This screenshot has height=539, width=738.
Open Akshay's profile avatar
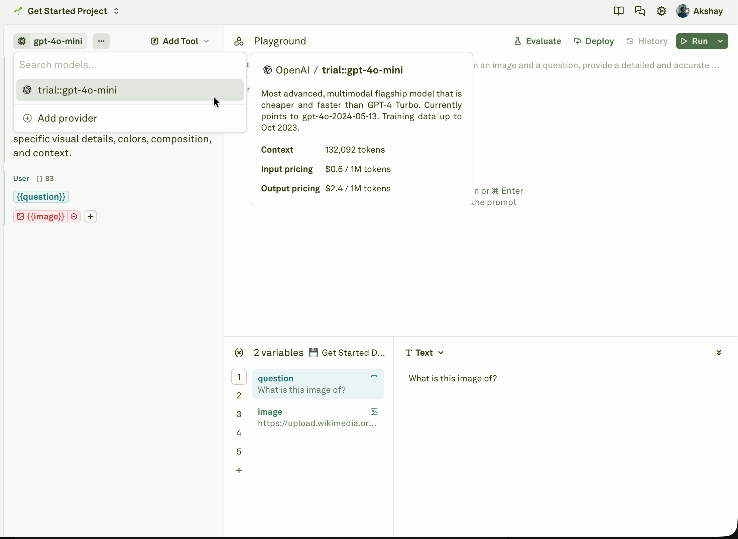coord(683,11)
